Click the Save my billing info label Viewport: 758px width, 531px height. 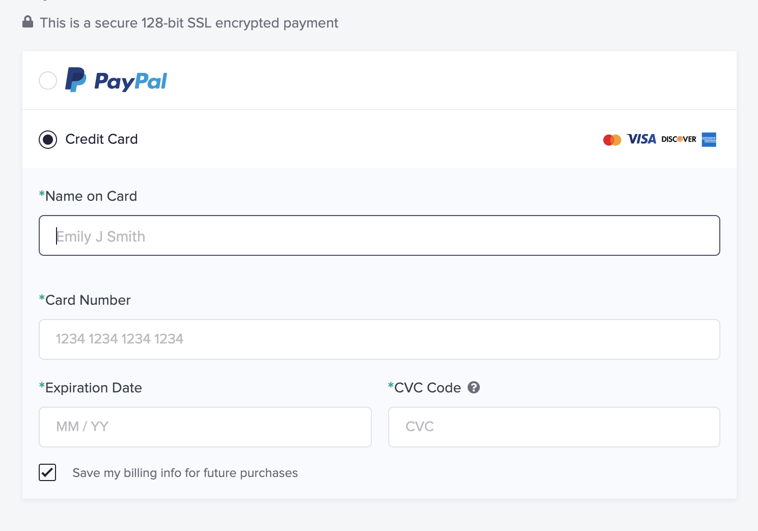pyautogui.click(x=185, y=473)
